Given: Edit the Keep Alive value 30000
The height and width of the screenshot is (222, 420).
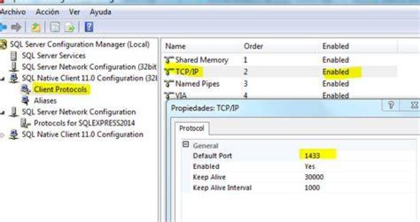Looking at the screenshot, I should click(314, 177).
